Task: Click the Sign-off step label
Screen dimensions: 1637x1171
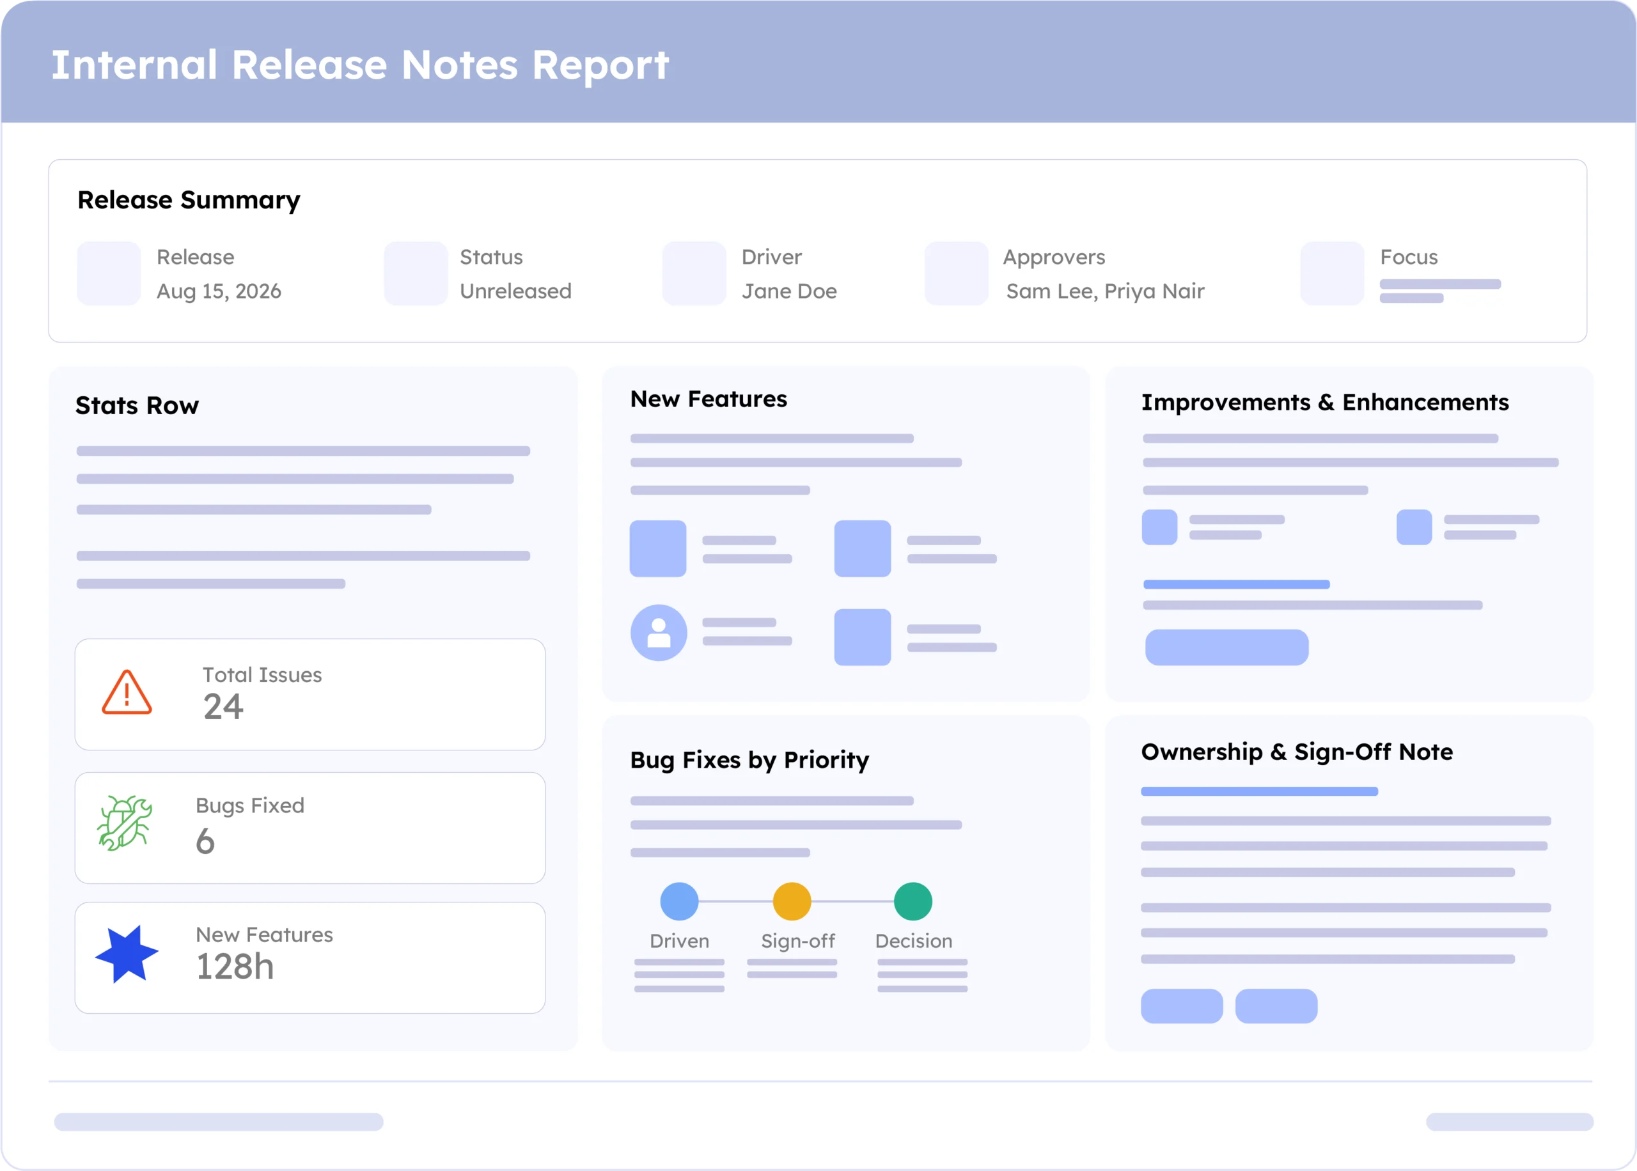Action: (x=797, y=941)
